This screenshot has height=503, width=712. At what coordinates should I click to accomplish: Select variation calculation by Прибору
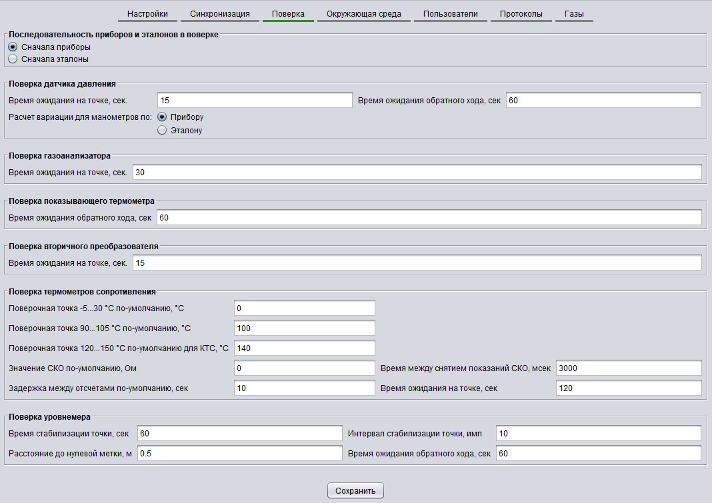click(x=162, y=117)
